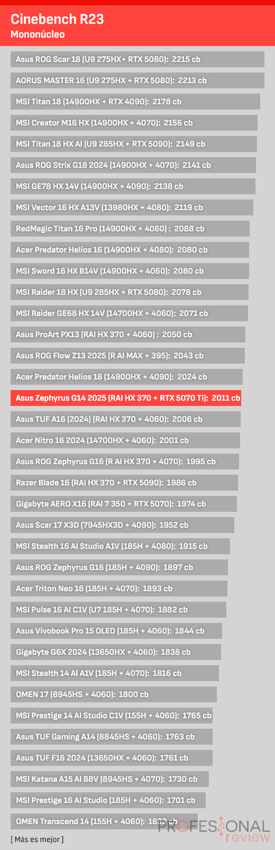Image resolution: width=275 pixels, height=850 pixels.
Task: Click the MSI Creator M16 HX bar
Action: pos(134,123)
